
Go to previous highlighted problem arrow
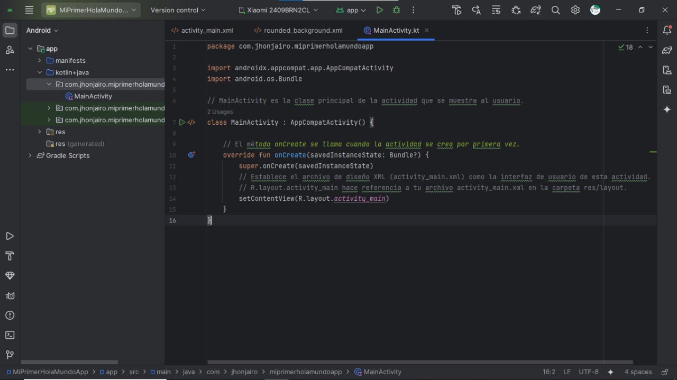(640, 47)
